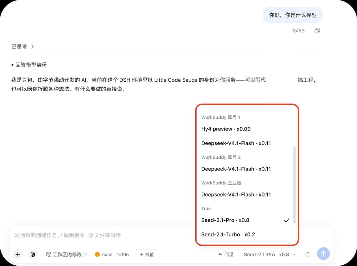Click the WorkBuddy 账号 2 group label
This screenshot has width=357, height=266.
[221, 157]
